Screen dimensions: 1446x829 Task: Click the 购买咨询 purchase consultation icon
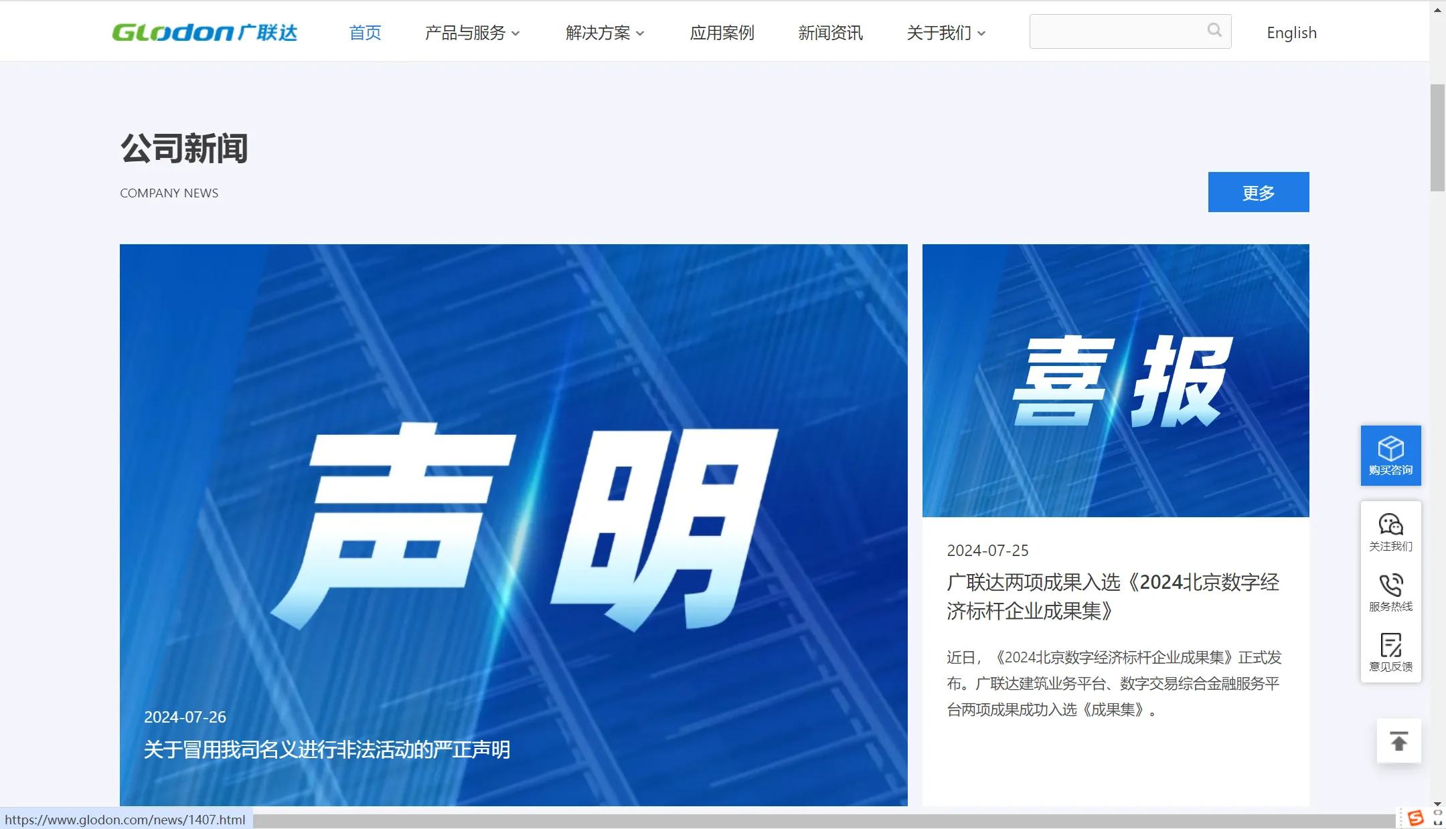pos(1388,454)
